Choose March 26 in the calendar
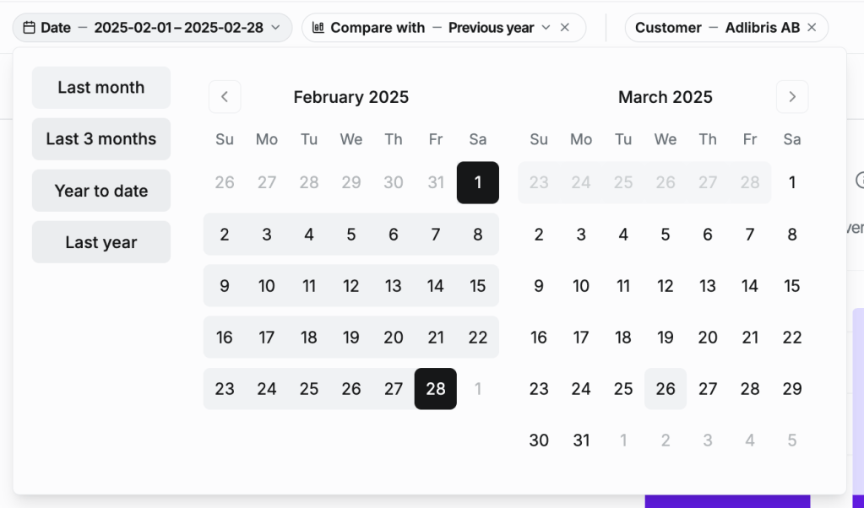Viewport: 864px width, 508px height. [x=666, y=389]
